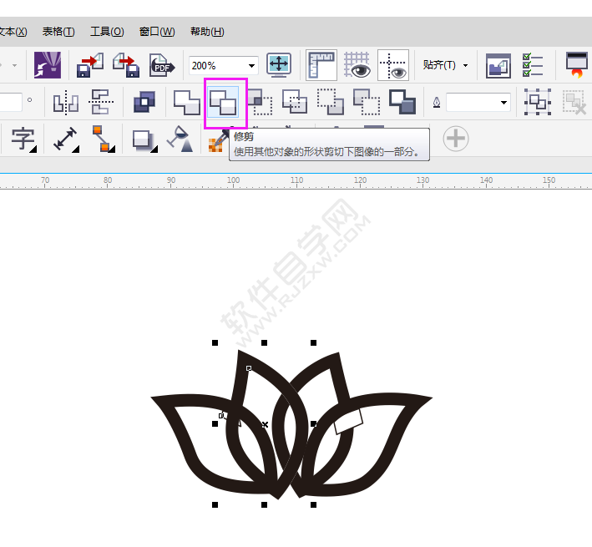This screenshot has height=547, width=592.
Task: Toggle the guidelines visibility
Action: click(393, 65)
